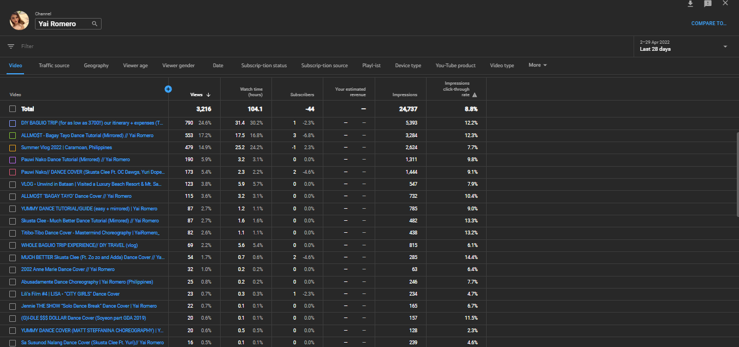The image size is (739, 347).
Task: Open the Viewer gender tab
Action: [179, 66]
